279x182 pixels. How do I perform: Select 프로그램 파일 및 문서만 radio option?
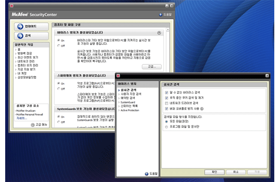pos(167,127)
